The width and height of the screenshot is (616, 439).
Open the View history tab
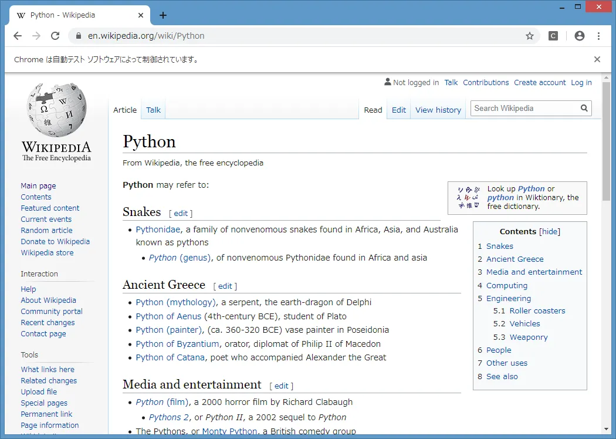point(438,110)
